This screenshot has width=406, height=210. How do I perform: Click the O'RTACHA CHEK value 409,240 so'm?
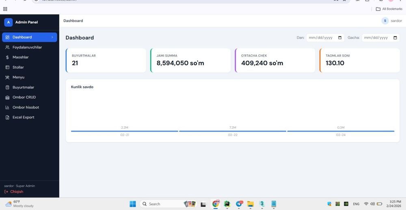pos(262,63)
